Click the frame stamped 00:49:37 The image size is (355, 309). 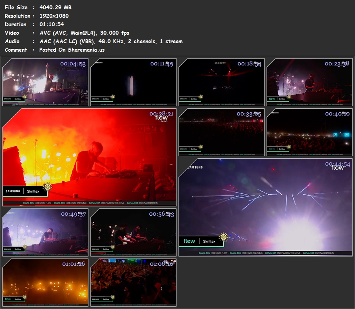[45, 233]
